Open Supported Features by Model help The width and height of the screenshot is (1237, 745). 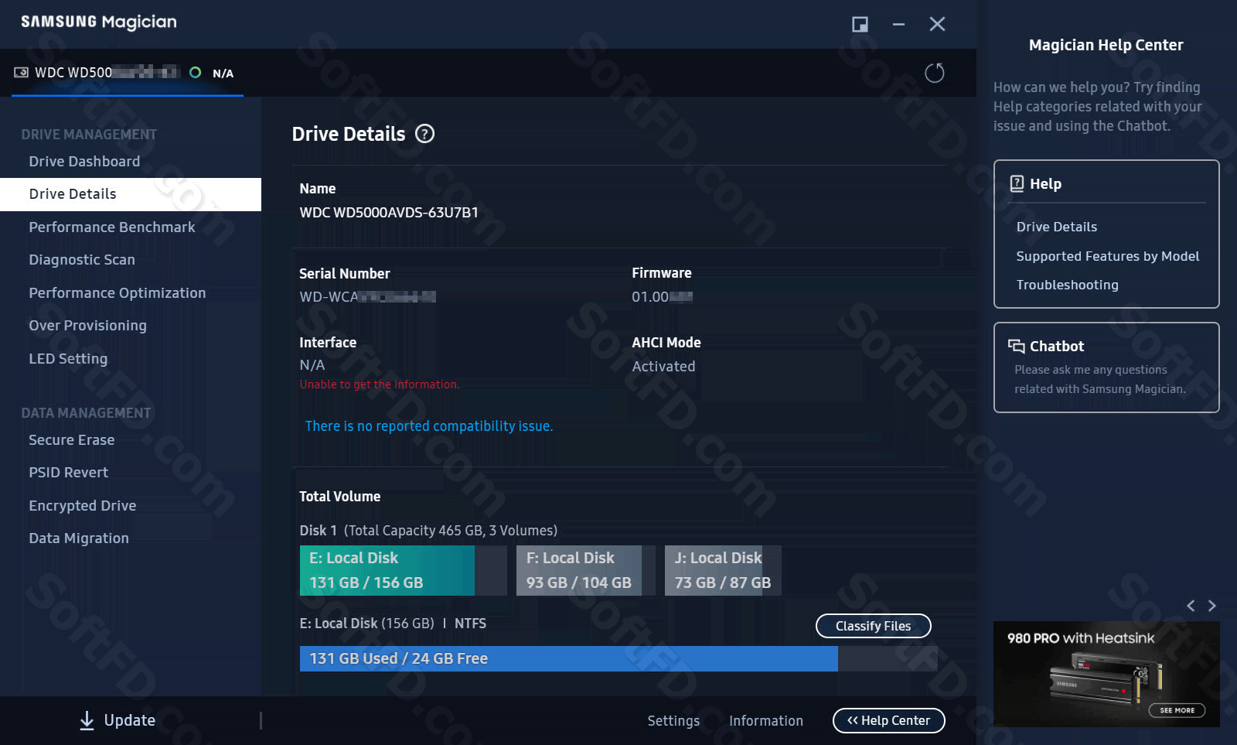(1108, 256)
